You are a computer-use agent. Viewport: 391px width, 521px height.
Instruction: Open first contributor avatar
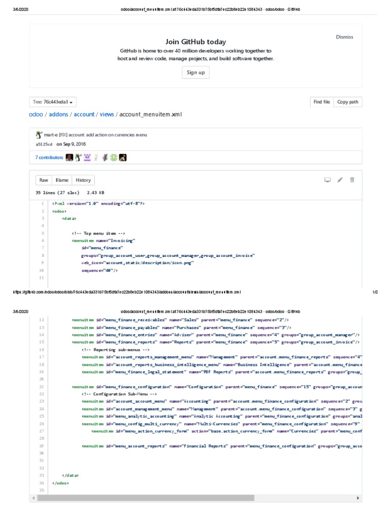69,158
